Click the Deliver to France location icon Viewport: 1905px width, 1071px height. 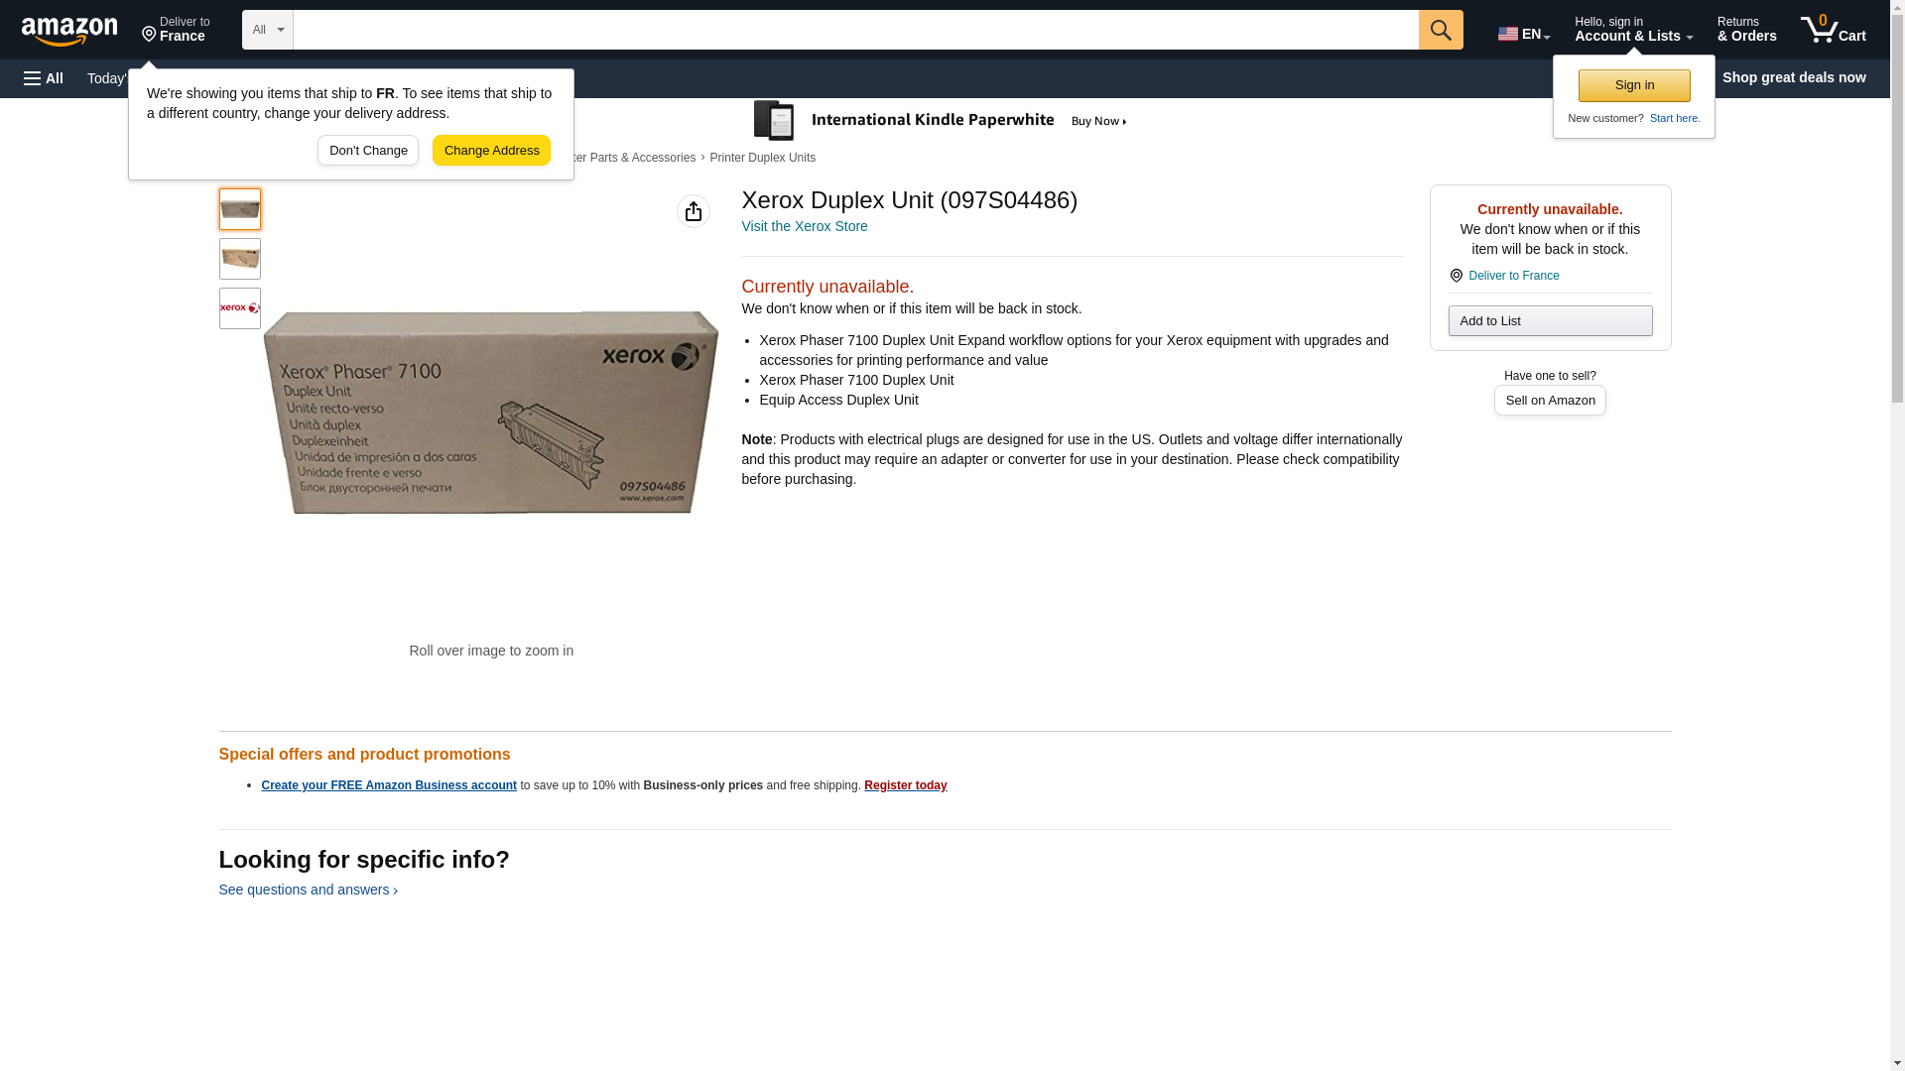[x=1456, y=276]
